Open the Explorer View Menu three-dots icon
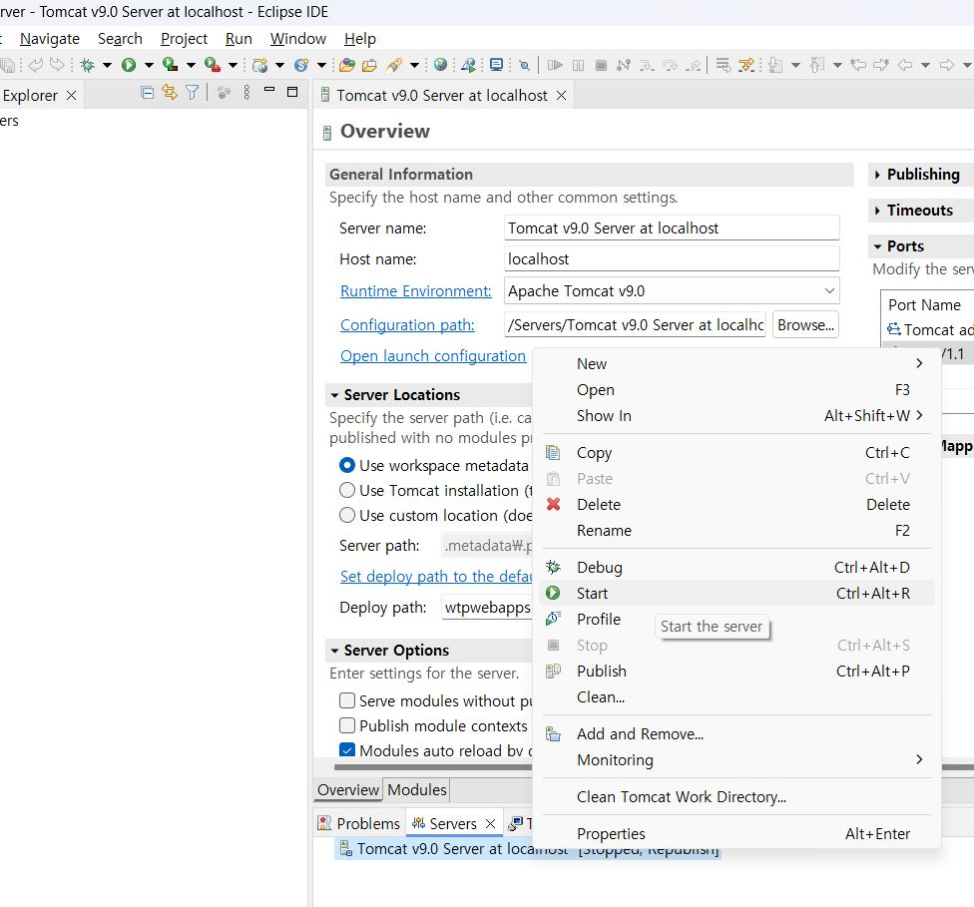The image size is (974, 907). 246,93
